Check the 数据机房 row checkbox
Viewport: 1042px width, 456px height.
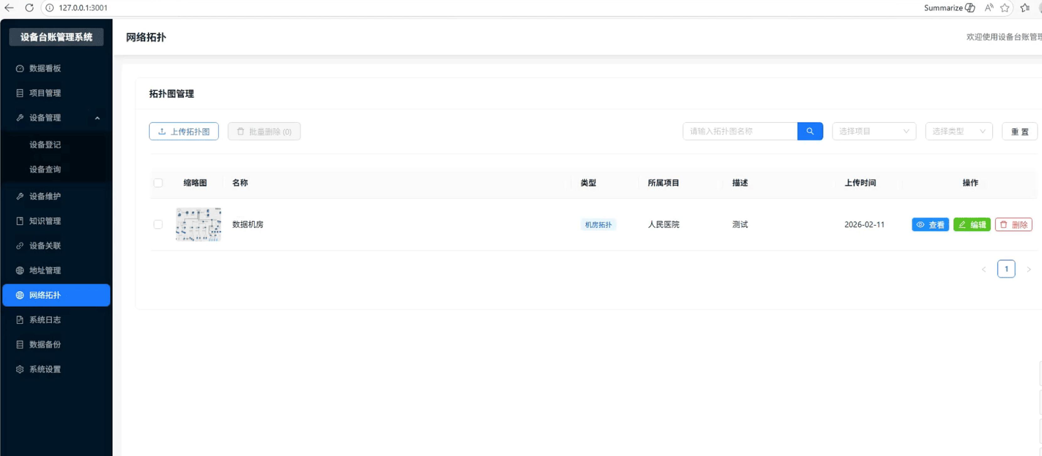(158, 224)
